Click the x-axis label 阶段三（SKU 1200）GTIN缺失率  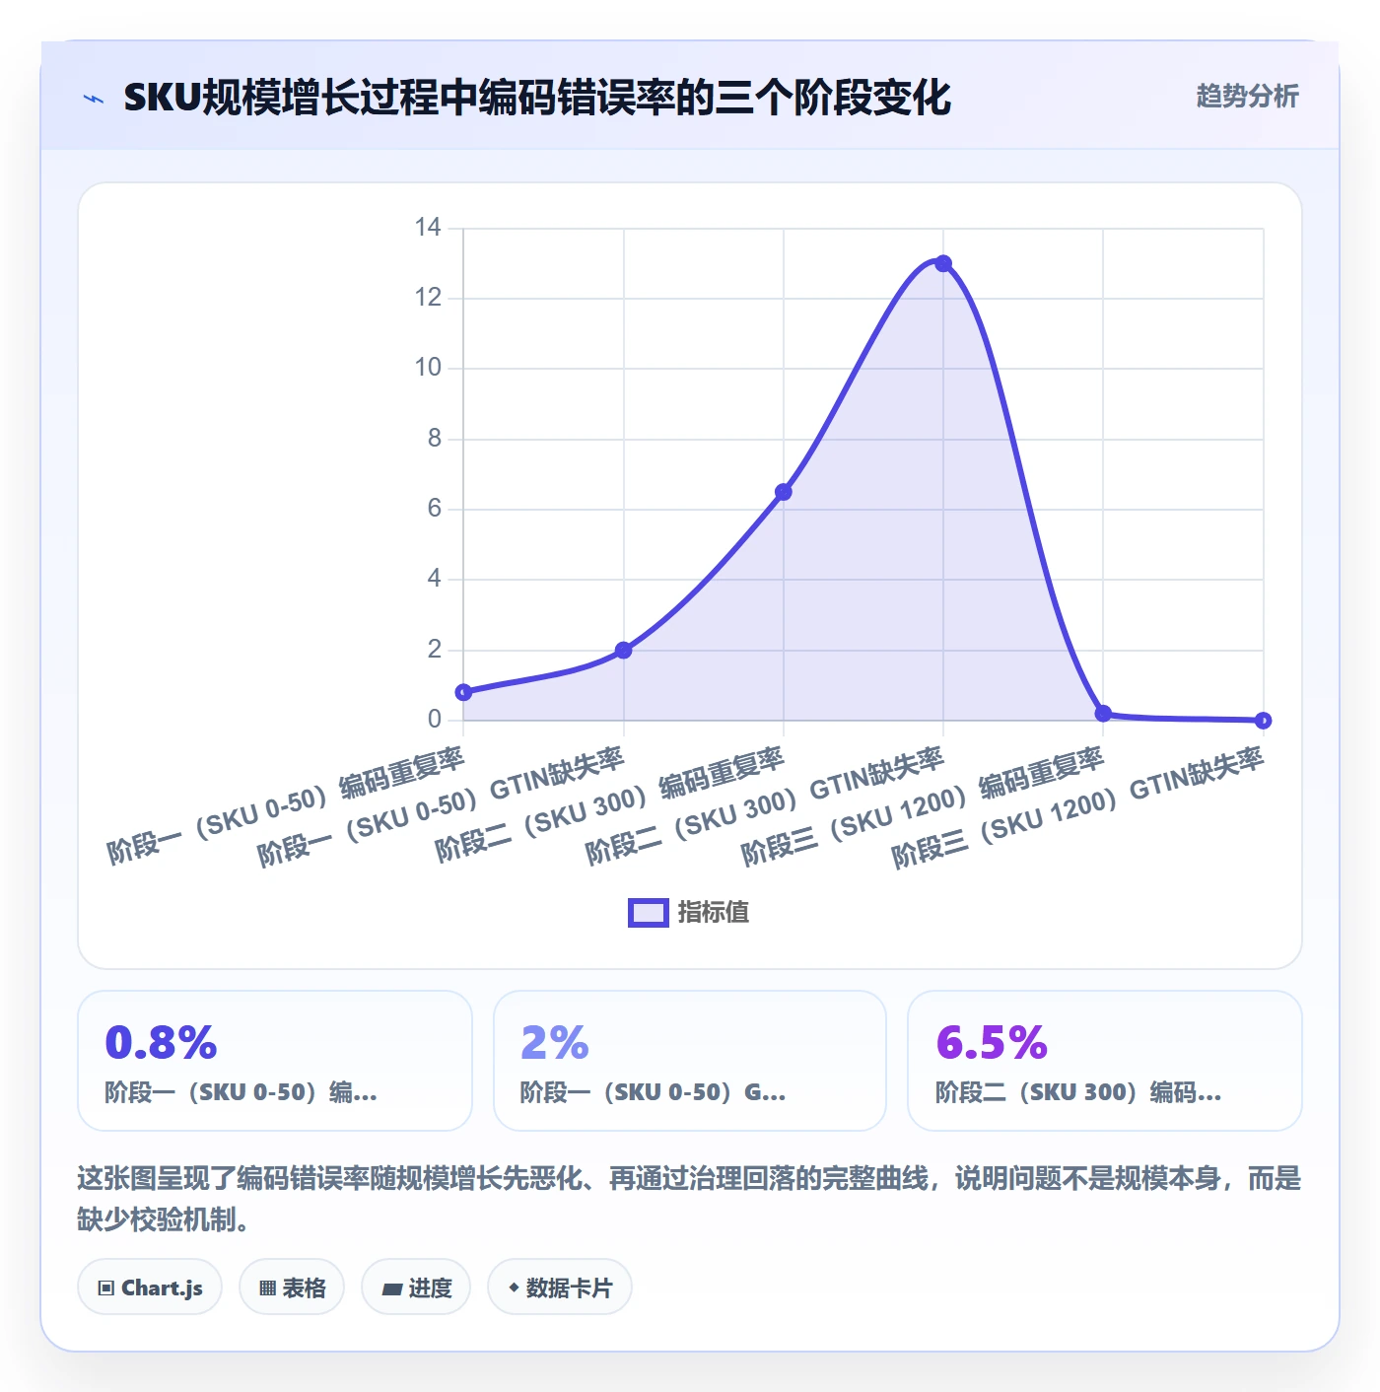click(x=1078, y=808)
